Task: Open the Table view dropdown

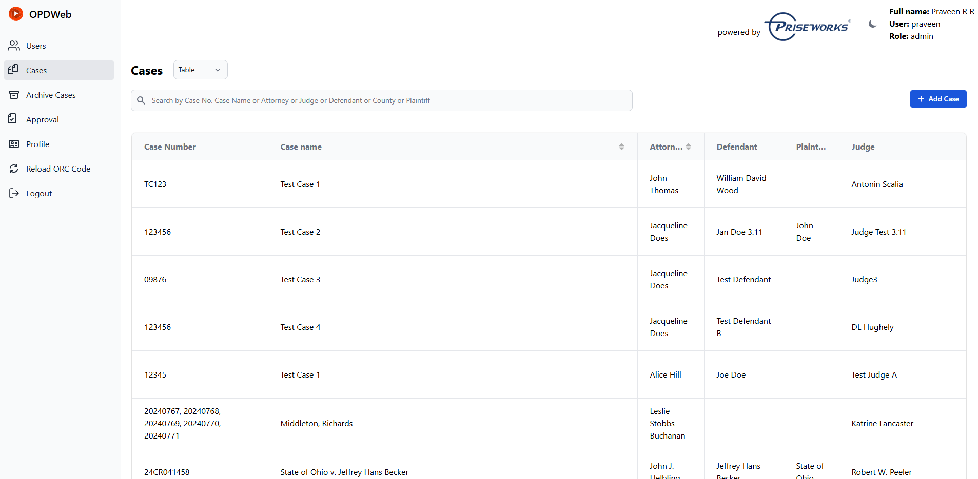Action: click(200, 70)
